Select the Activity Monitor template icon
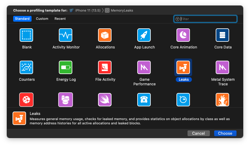Viewport: 250px width, 146px height. 66,35
